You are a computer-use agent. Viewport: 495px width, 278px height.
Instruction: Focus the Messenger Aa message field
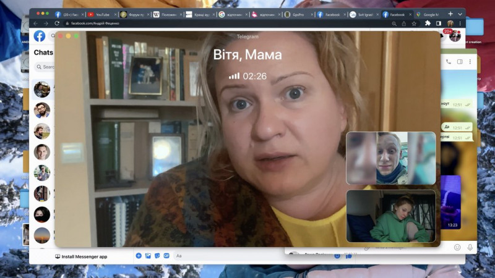(229, 256)
